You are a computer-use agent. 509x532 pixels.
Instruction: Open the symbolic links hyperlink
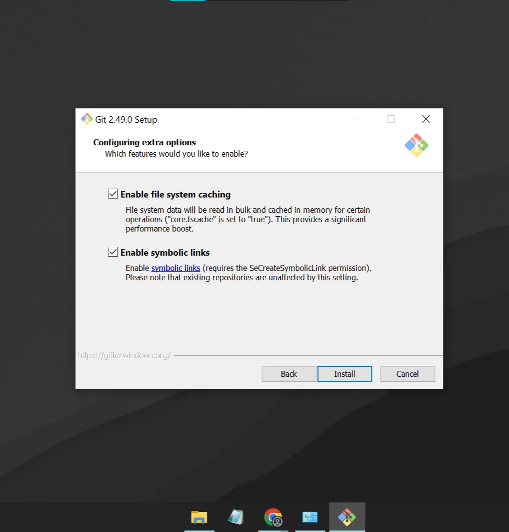click(175, 268)
